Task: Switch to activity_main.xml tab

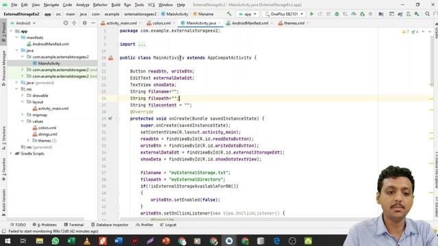Action: [122, 23]
